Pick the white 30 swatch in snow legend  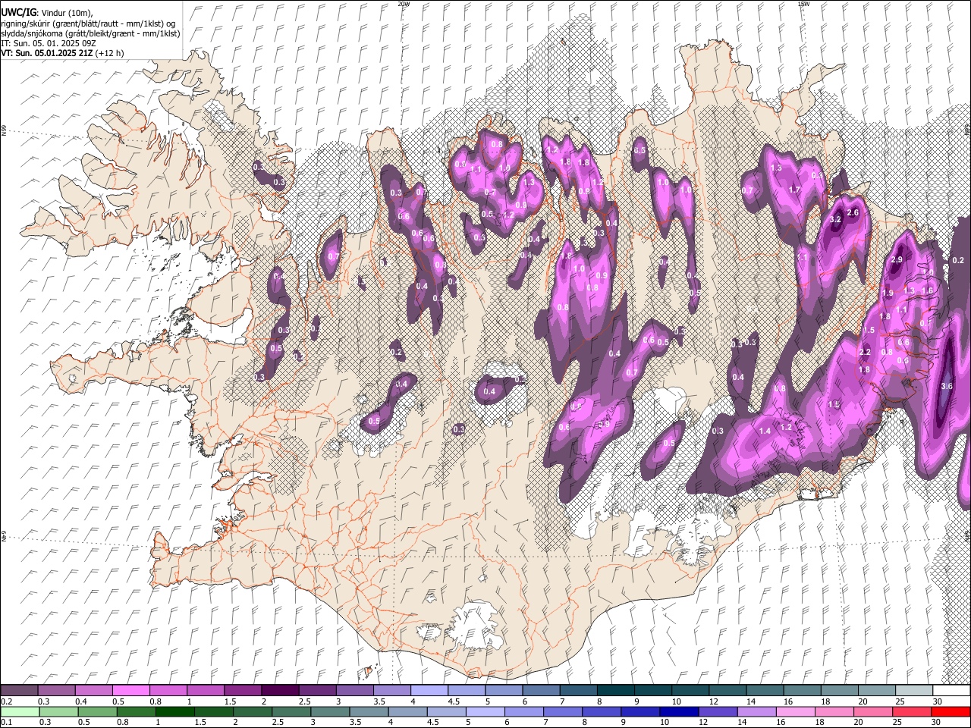pyautogui.click(x=951, y=691)
